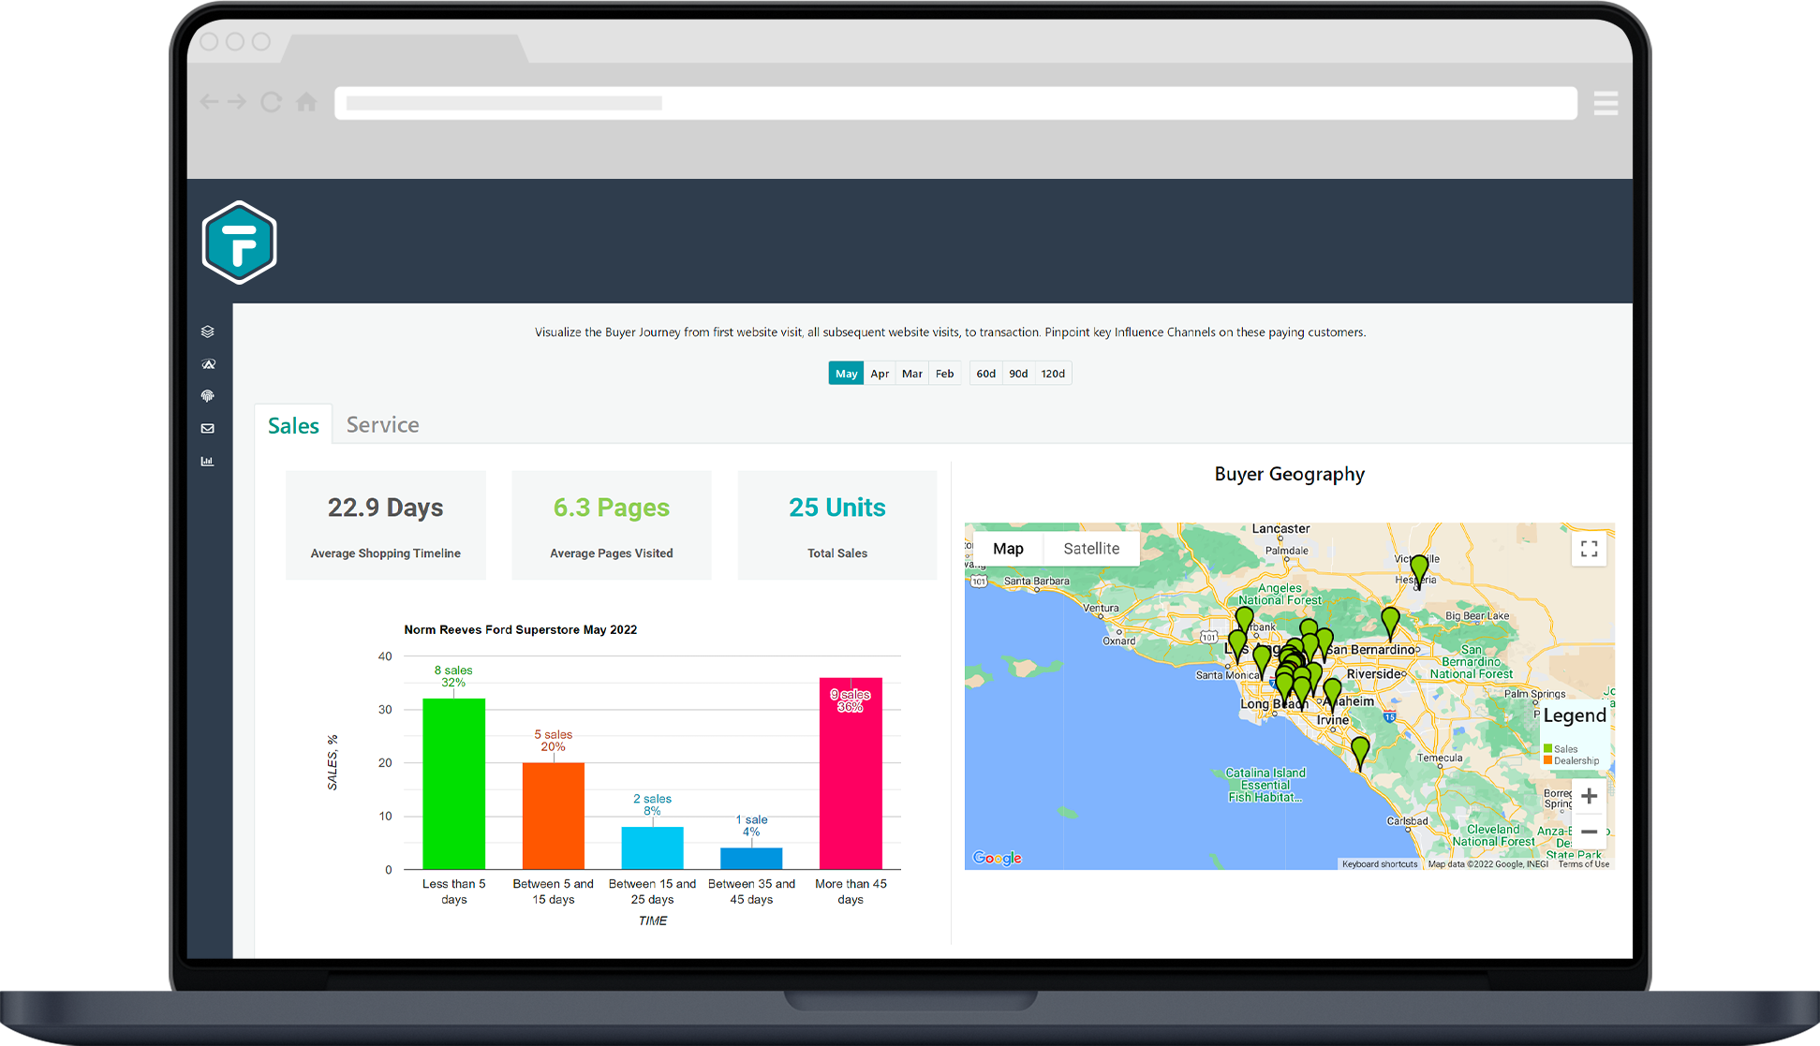Focus the browser address bar
Viewport: 1820px width, 1046px height.
point(955,103)
